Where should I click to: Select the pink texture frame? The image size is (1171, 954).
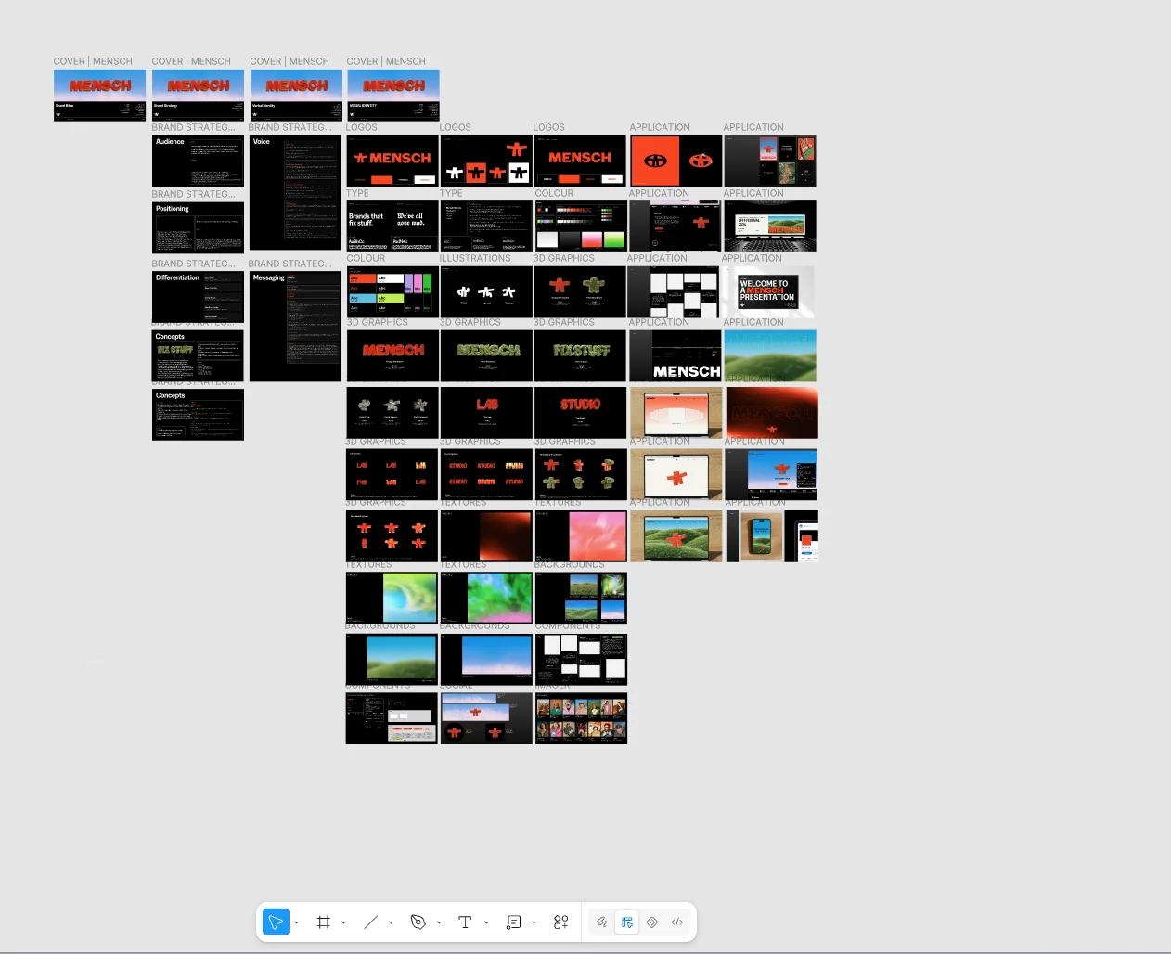581,536
